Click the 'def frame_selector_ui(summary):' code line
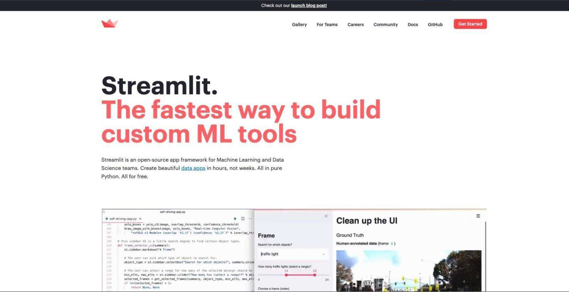 click(x=144, y=245)
